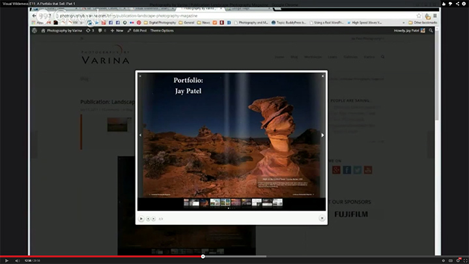Like the video with thumbs-up icon

(444, 4)
